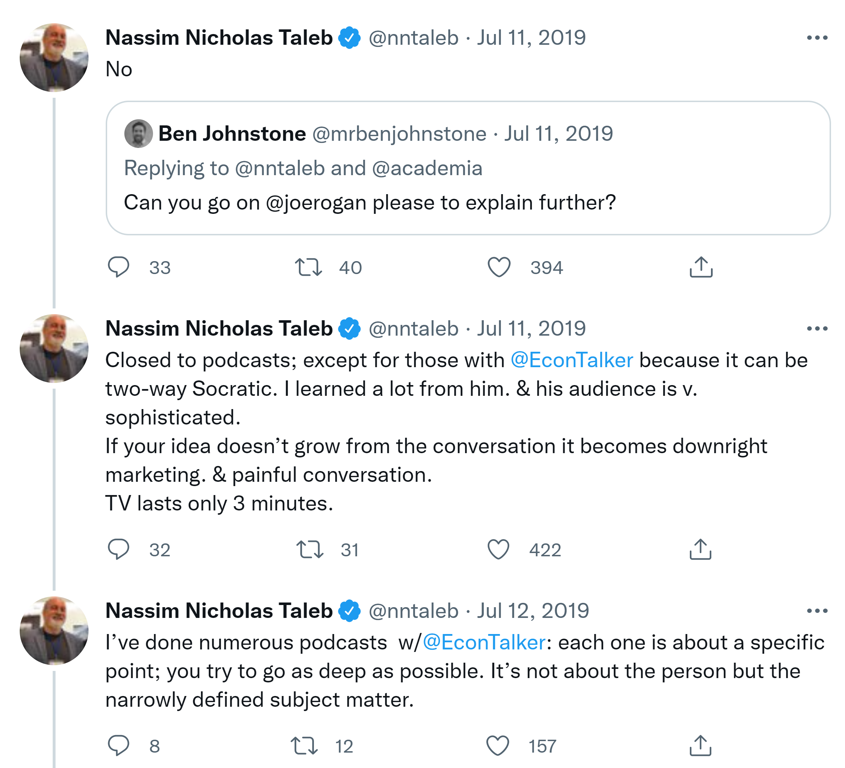This screenshot has width=845, height=768.
Task: Like the tweet with 422 likes
Action: 498,549
